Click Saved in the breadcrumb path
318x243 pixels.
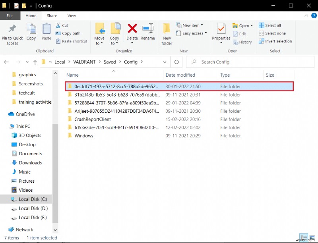pyautogui.click(x=110, y=62)
